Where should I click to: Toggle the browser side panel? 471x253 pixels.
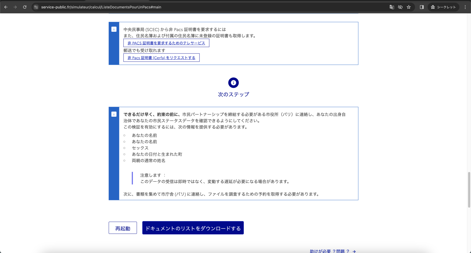point(422,7)
